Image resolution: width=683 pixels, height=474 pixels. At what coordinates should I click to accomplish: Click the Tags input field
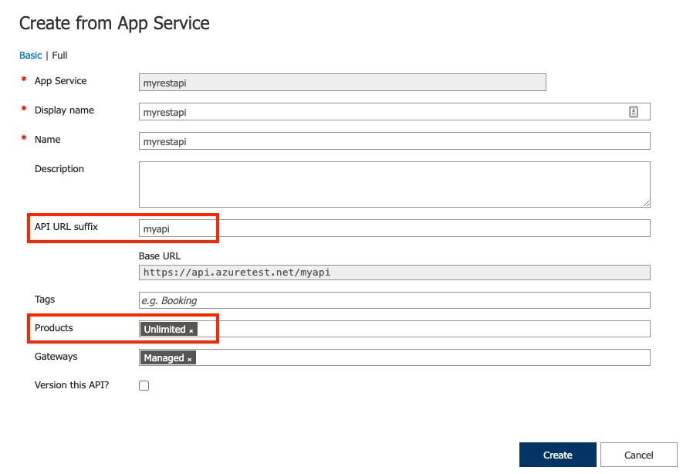394,300
